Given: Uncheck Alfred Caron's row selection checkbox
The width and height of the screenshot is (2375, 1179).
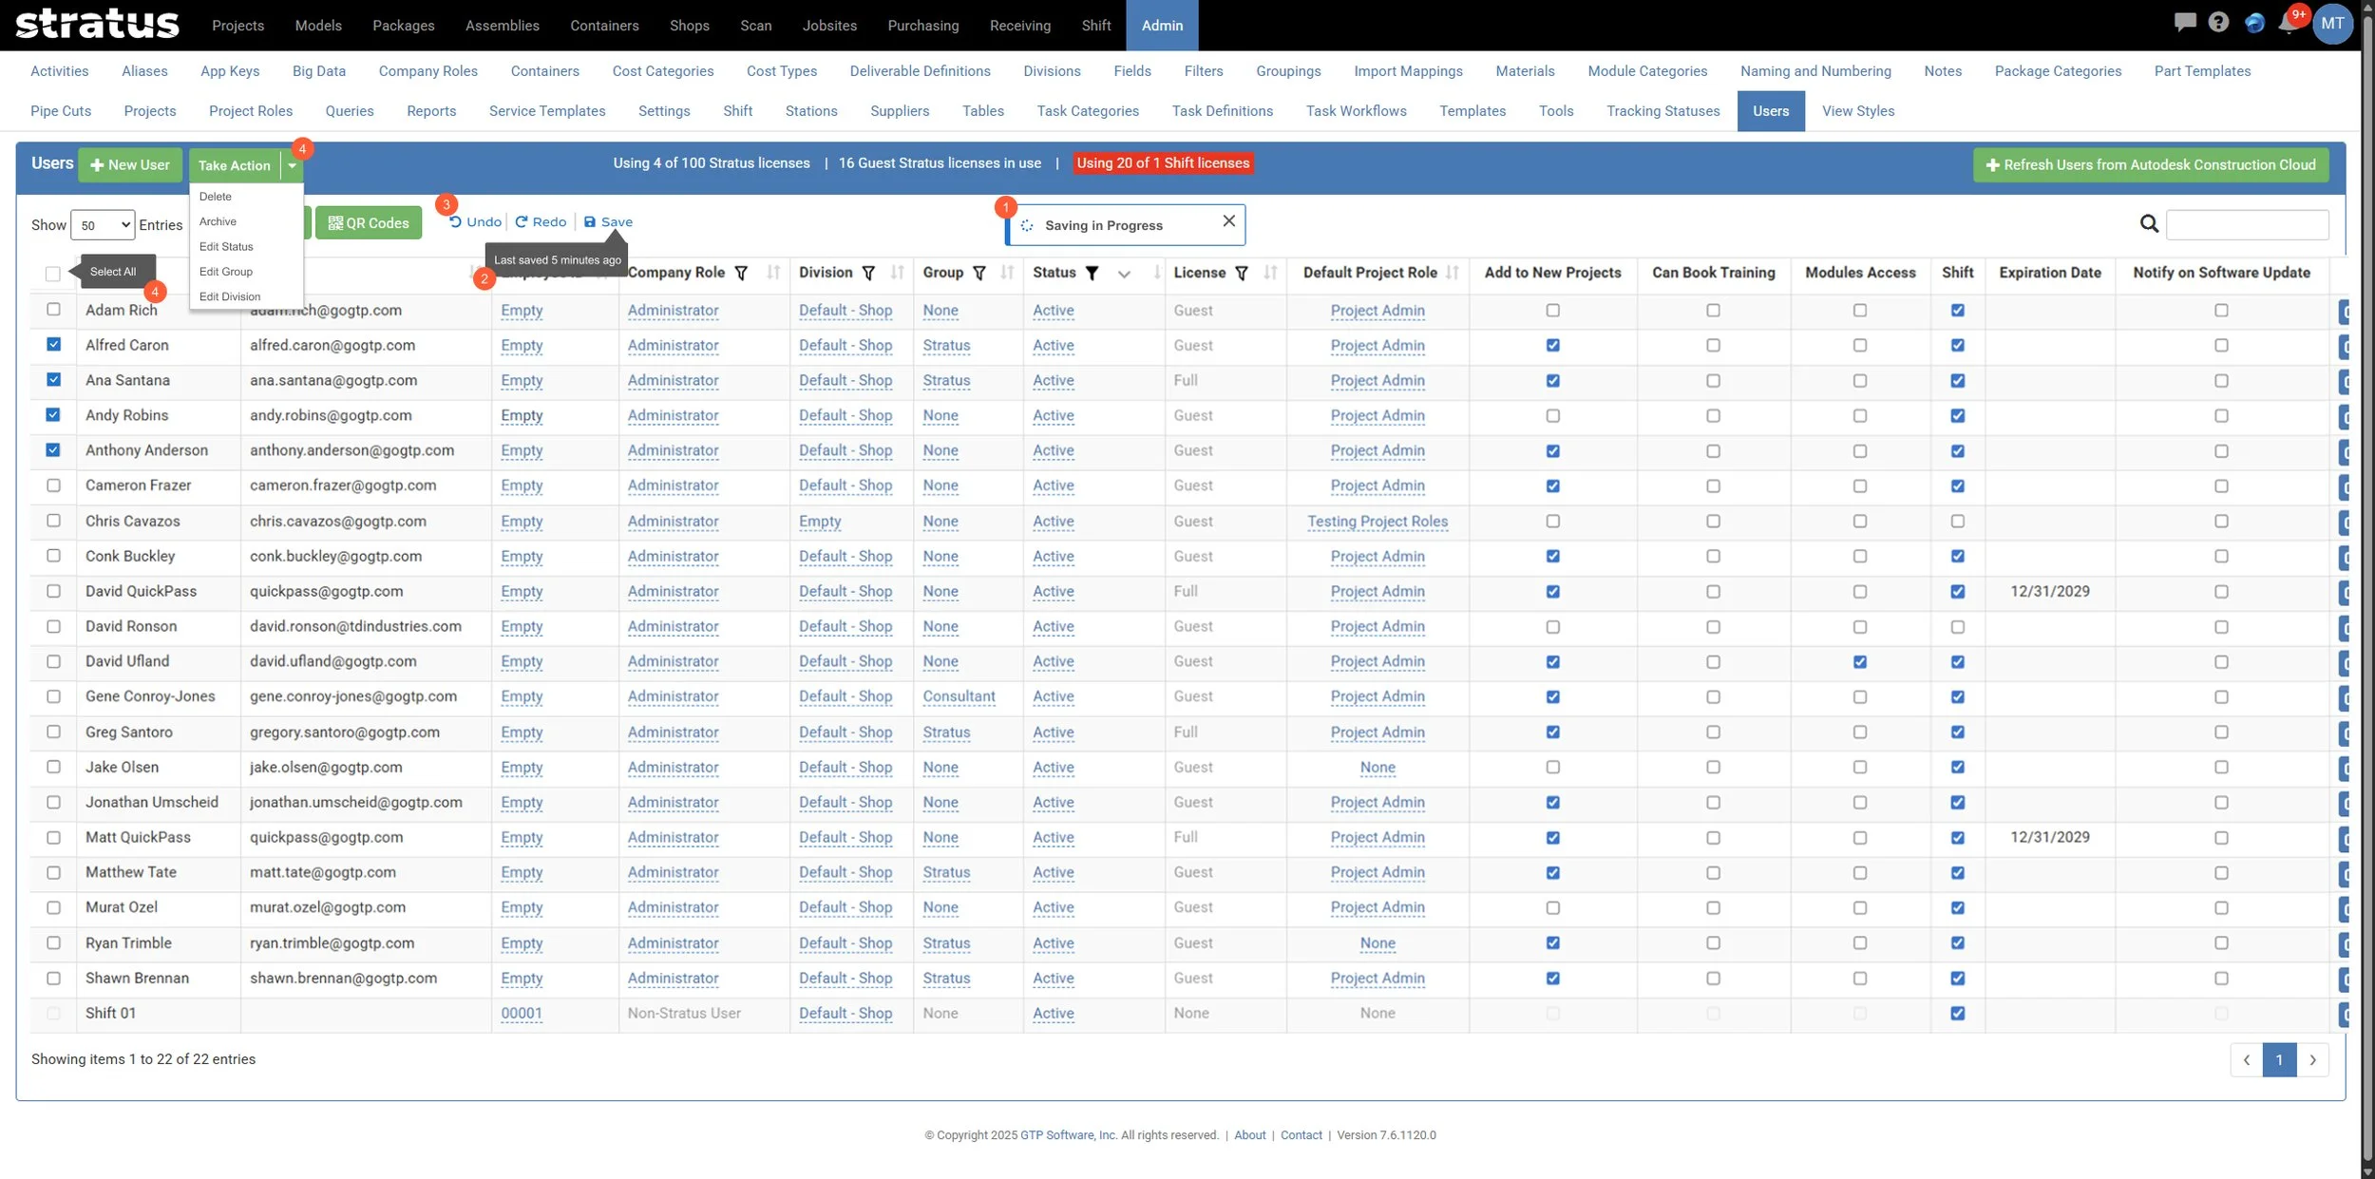Looking at the screenshot, I should pos(53,345).
